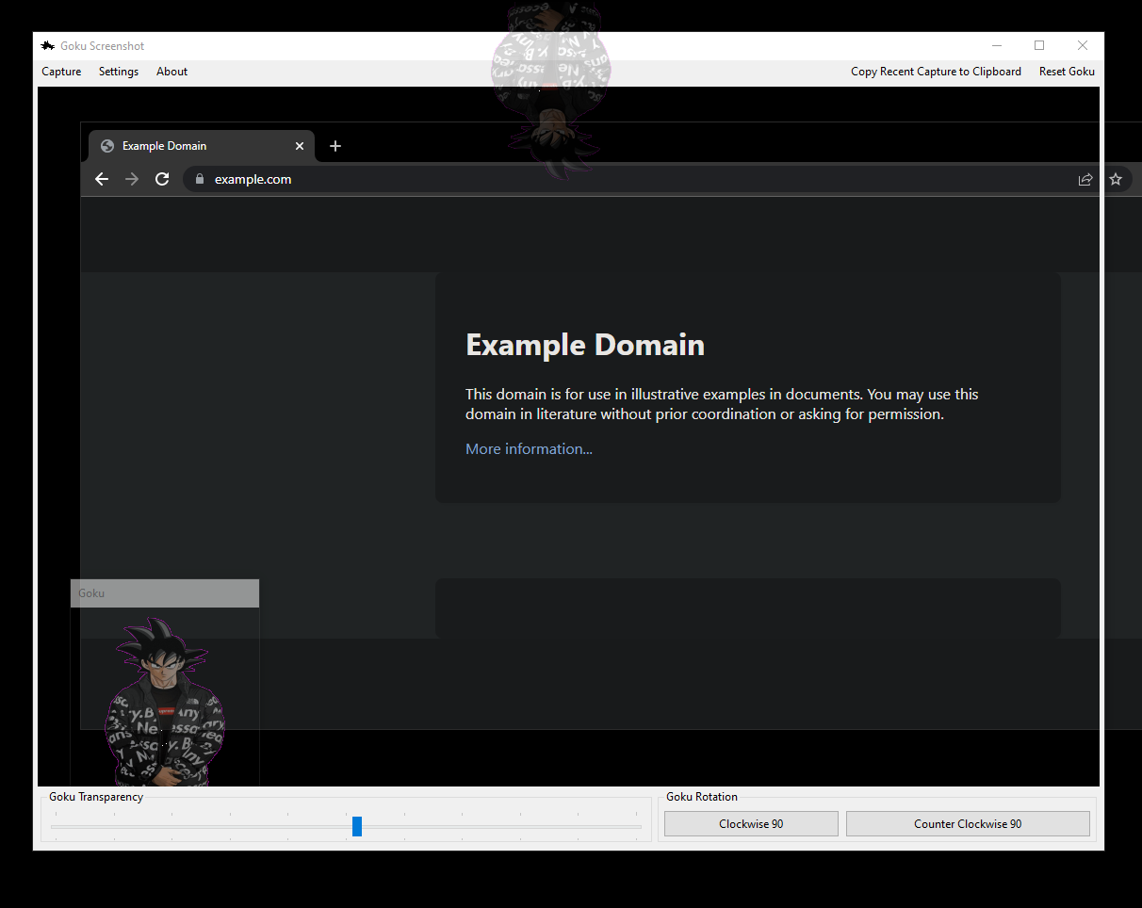Viewport: 1142px width, 908px height.
Task: Rotate Goku with Clockwise 90 button
Action: tap(751, 823)
